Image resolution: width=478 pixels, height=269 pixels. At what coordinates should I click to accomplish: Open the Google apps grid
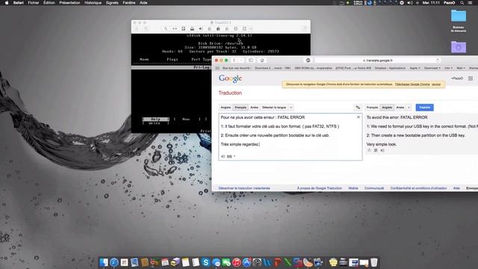coord(471,78)
